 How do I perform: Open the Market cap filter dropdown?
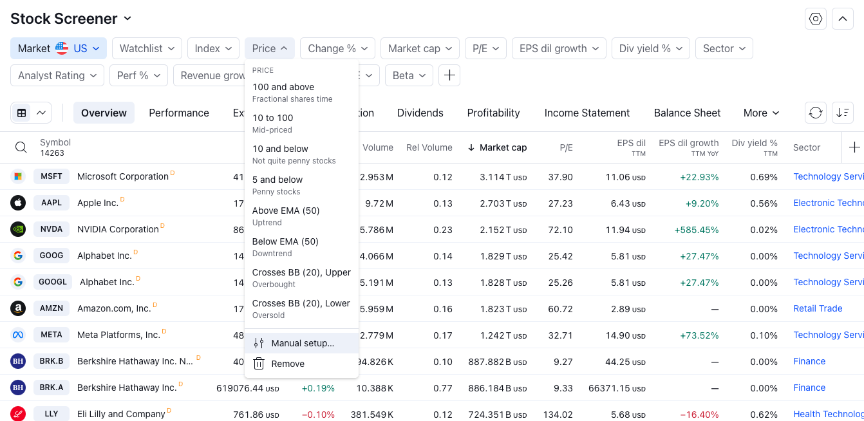[420, 48]
